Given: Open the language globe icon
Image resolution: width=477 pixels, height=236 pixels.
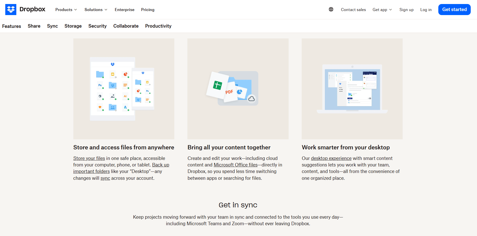Looking at the screenshot, I should (331, 9).
